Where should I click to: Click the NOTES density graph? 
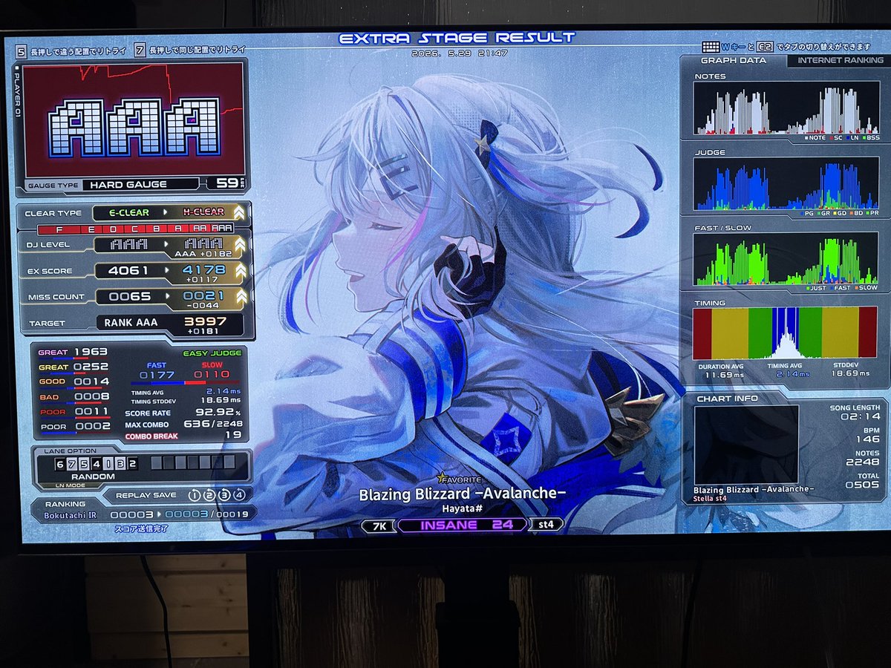point(786,108)
